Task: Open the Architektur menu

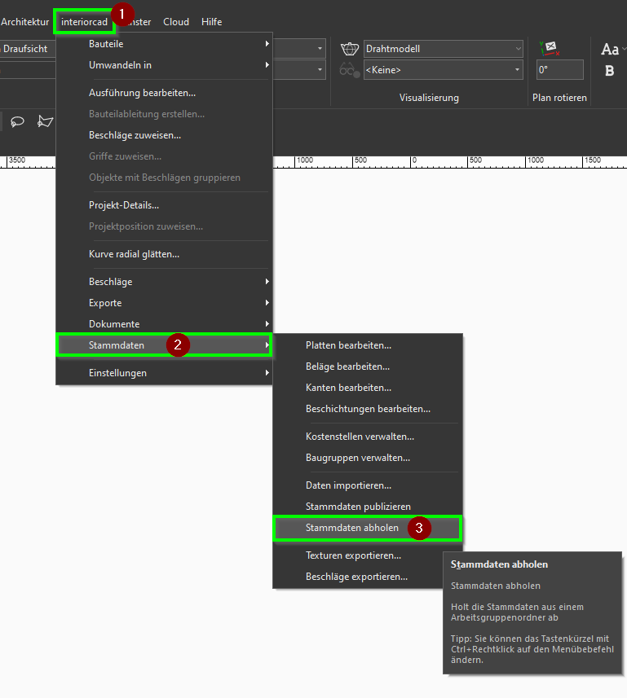Action: [25, 22]
